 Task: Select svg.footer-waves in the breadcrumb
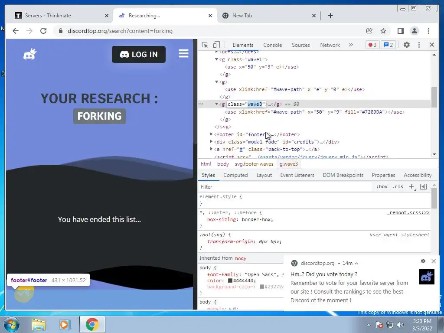[254, 164]
